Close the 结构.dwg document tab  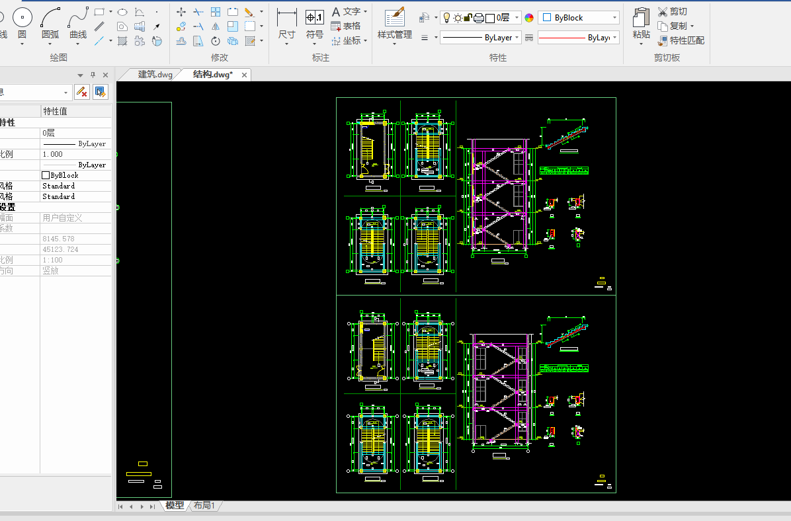click(x=244, y=75)
